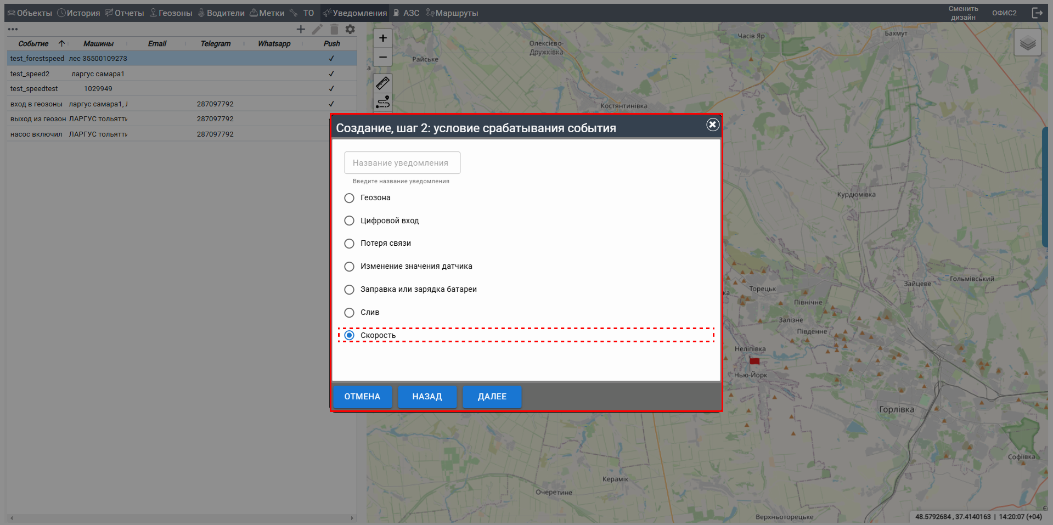Open the Отчеты menu tab
The width and height of the screenshot is (1053, 525).
click(x=125, y=13)
